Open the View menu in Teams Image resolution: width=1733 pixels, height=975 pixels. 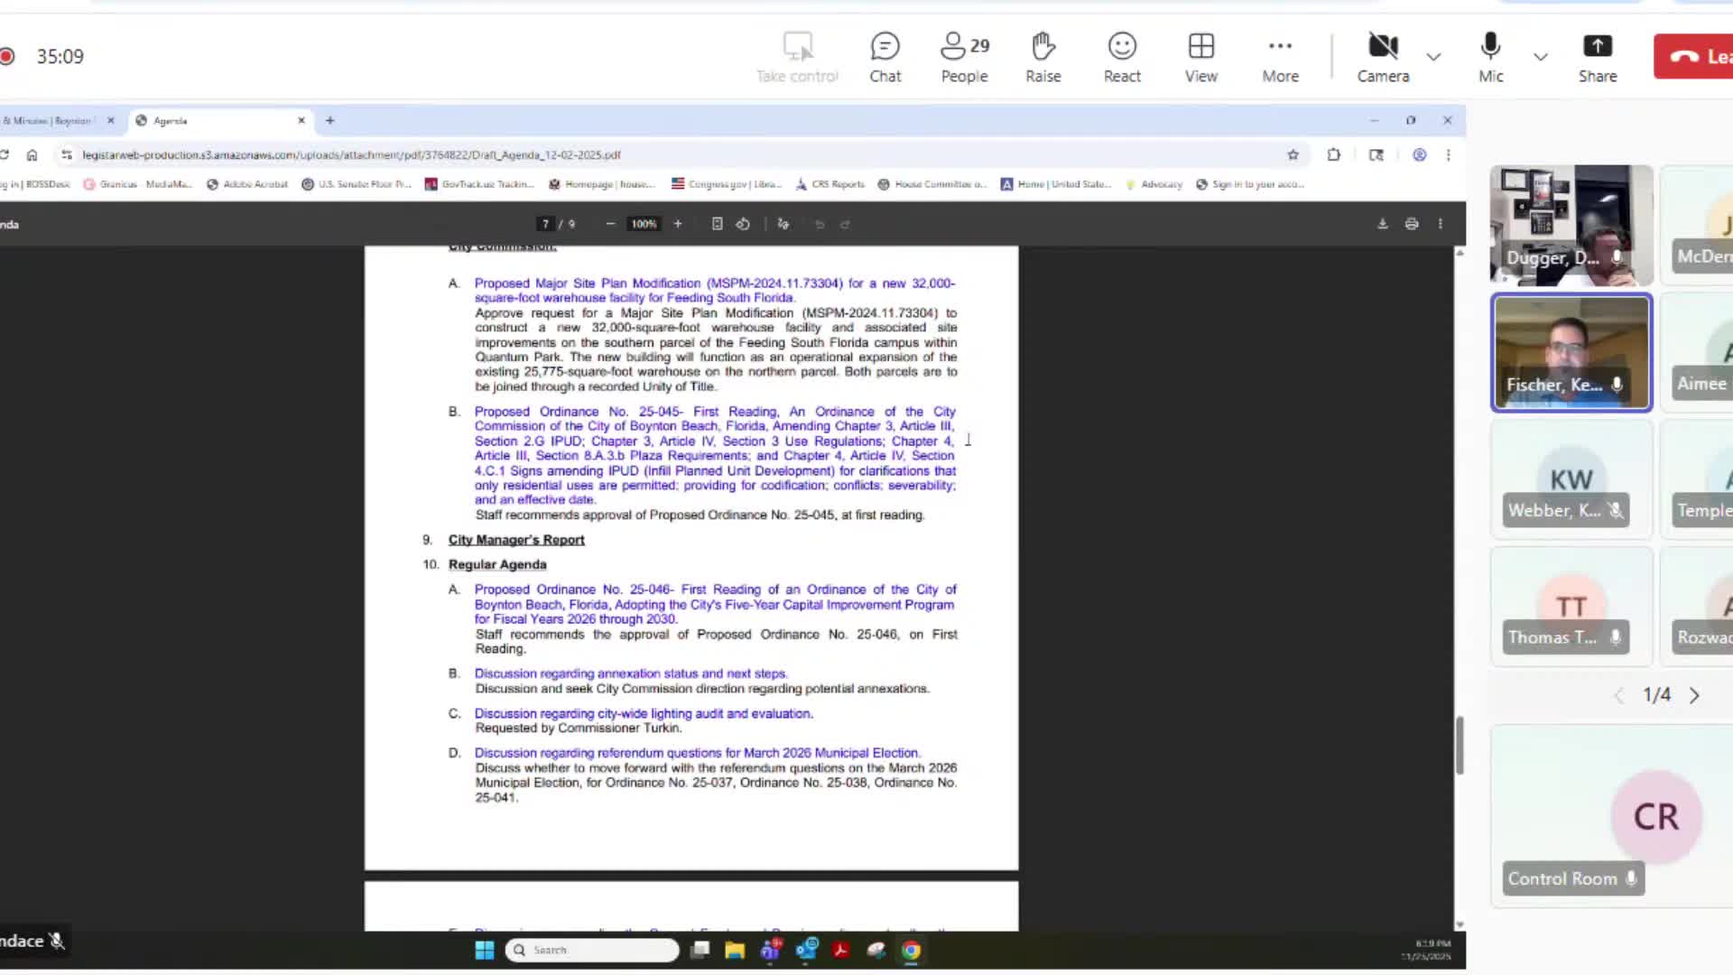[1200, 56]
